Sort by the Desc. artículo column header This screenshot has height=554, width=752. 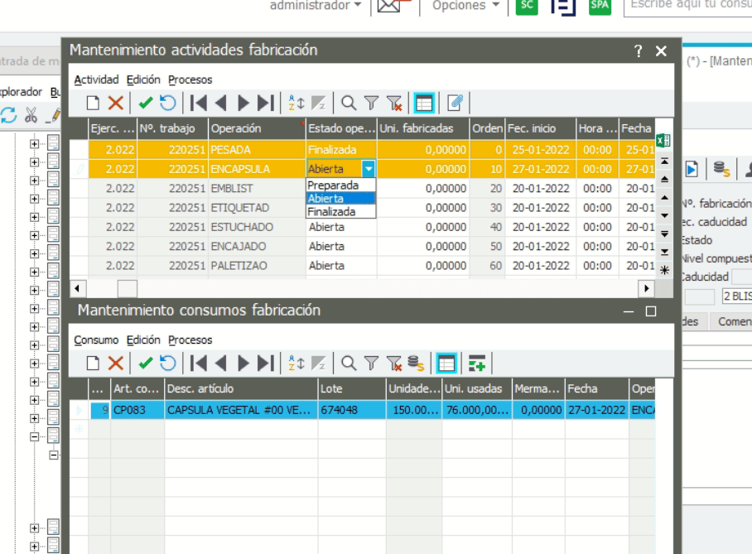pos(241,389)
